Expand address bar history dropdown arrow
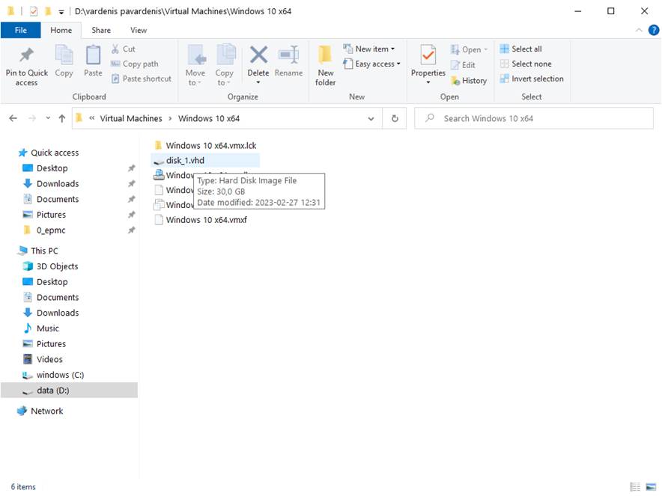662x496 pixels. click(371, 118)
